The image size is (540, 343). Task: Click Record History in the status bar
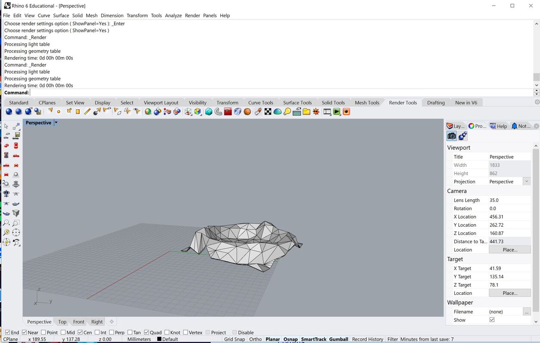pyautogui.click(x=367, y=339)
